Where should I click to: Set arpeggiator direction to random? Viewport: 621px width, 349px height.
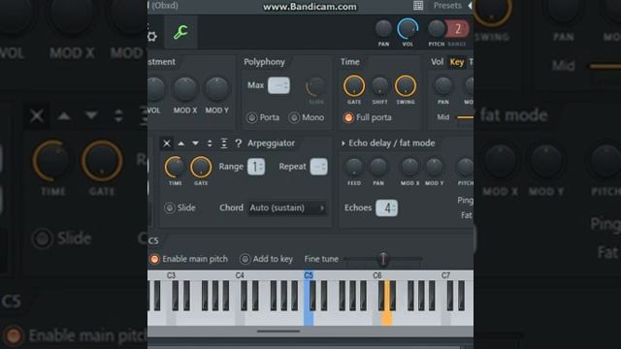point(238,143)
